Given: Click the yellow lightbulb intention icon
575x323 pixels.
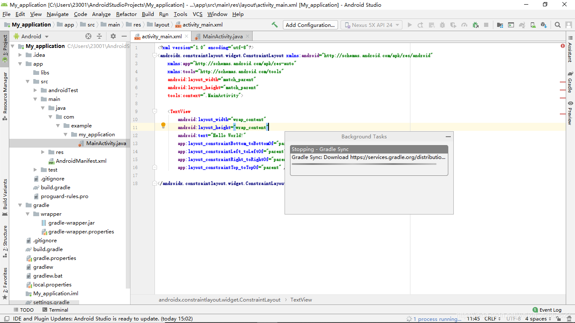Looking at the screenshot, I should click(163, 125).
